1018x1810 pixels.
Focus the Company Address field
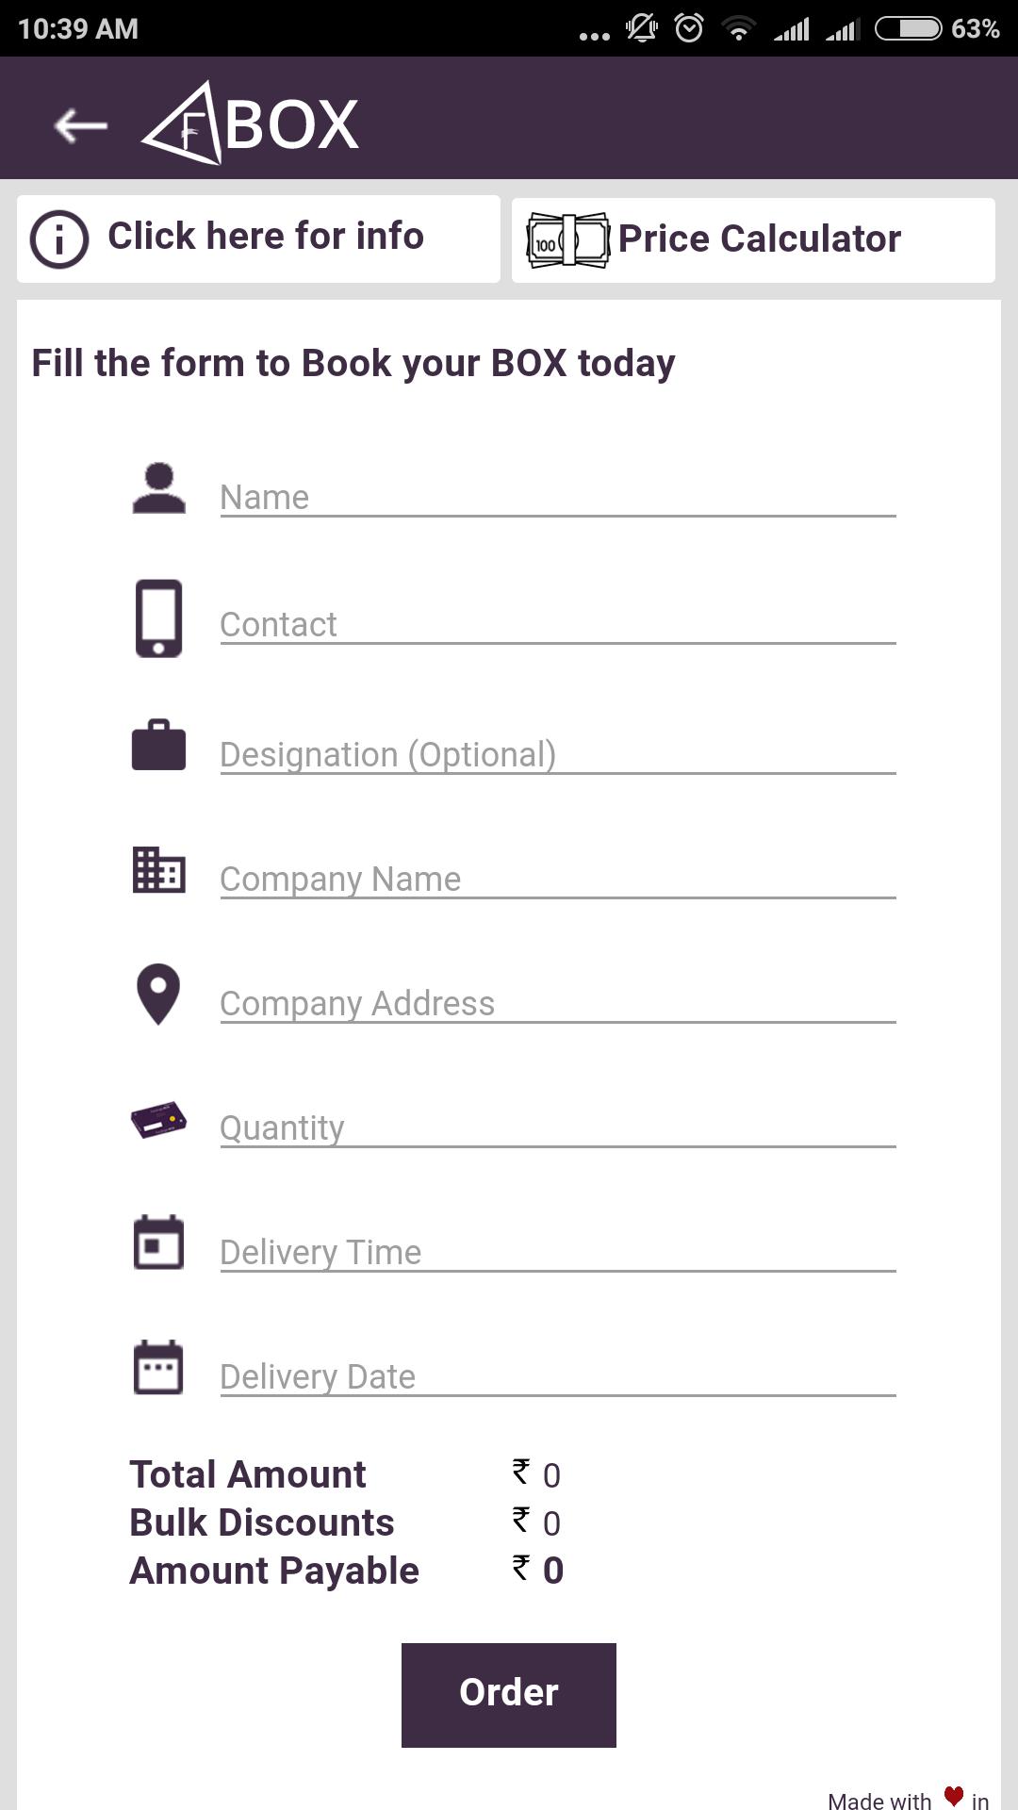coord(556,1003)
